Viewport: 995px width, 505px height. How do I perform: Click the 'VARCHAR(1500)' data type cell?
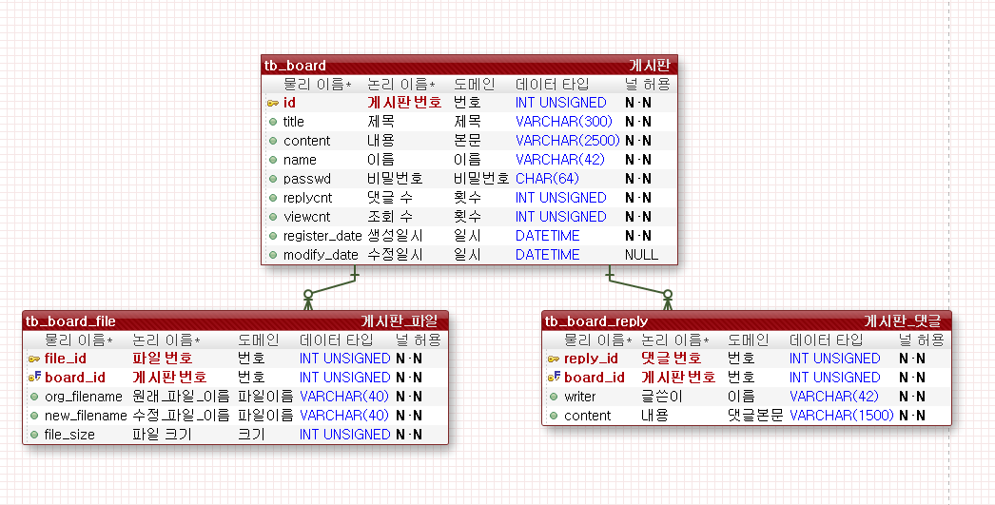pyautogui.click(x=842, y=416)
